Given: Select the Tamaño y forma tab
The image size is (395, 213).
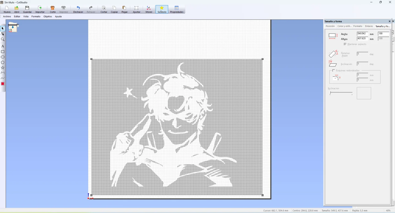Looking at the screenshot, I should 383,26.
